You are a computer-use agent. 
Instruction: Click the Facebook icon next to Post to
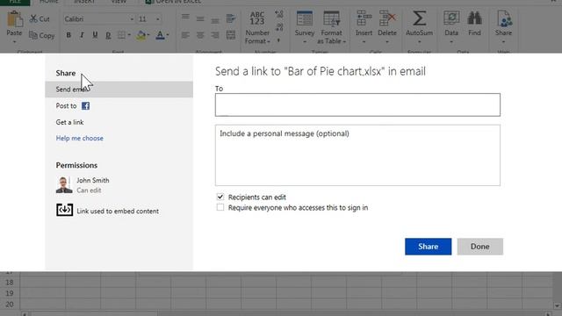(85, 106)
